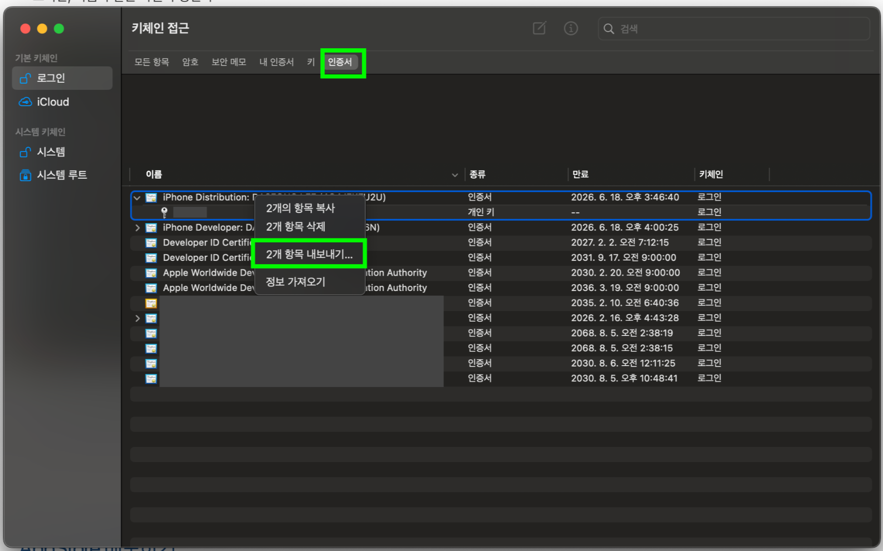Click Apple Worldwide certificate icon expiring 2030. 2. 20.
The height and width of the screenshot is (551, 883).
[151, 273]
